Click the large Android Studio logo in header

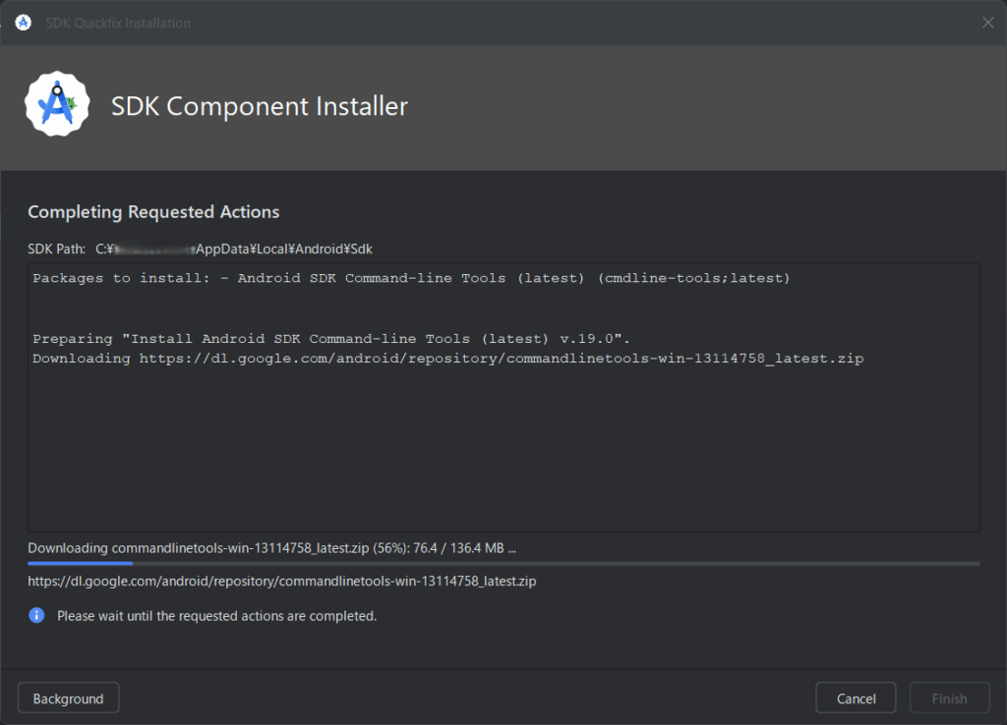pyautogui.click(x=57, y=104)
